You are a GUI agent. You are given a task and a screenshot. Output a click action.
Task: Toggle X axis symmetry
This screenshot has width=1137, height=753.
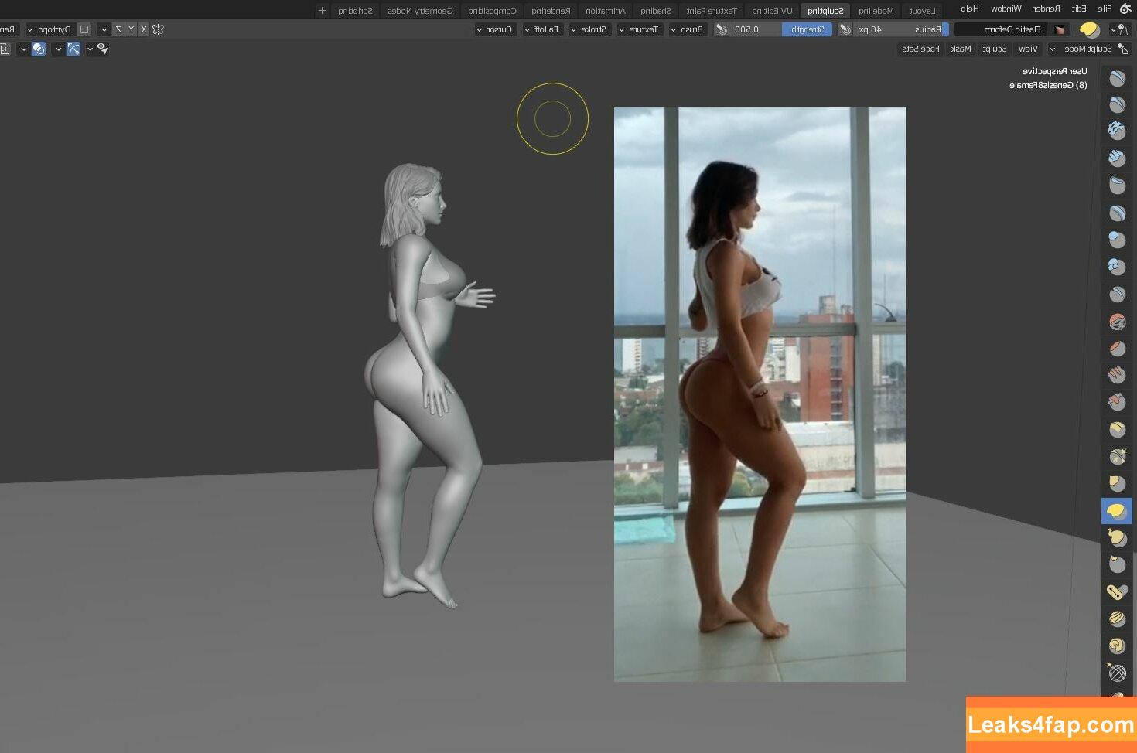tap(143, 29)
